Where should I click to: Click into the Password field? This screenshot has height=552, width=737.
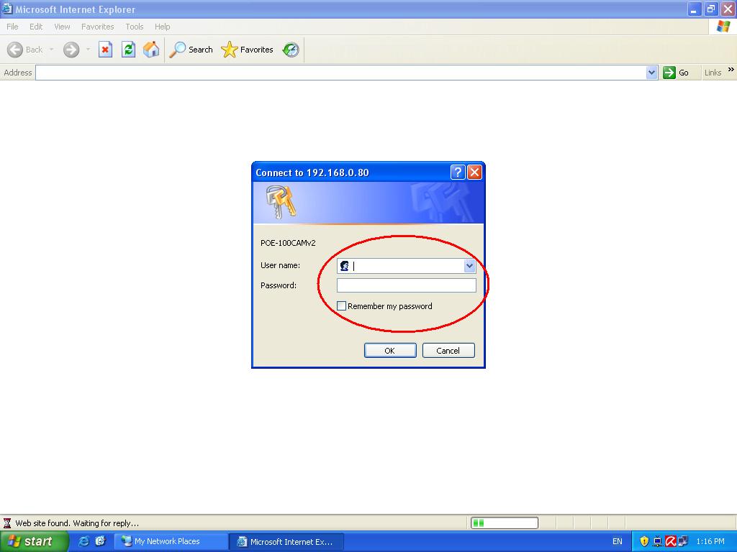point(406,285)
